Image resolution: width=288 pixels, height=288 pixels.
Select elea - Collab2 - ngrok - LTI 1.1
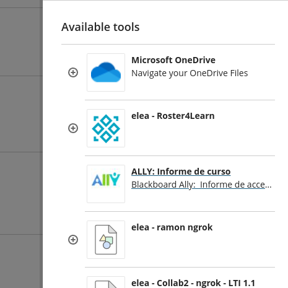pos(193,283)
